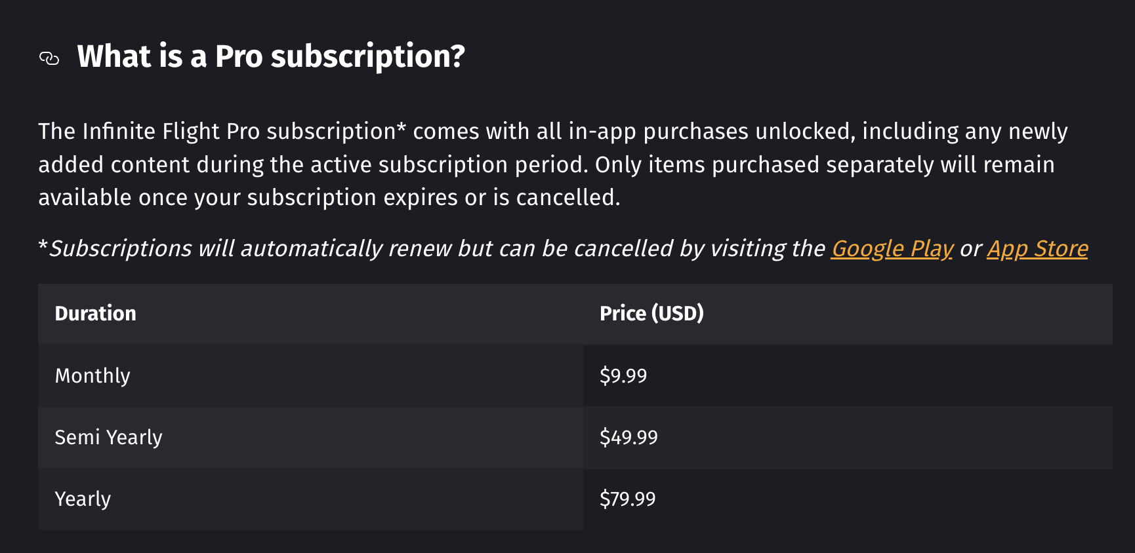Click the $79.99 price cell
Screen dimensions: 1135x553
tap(627, 499)
